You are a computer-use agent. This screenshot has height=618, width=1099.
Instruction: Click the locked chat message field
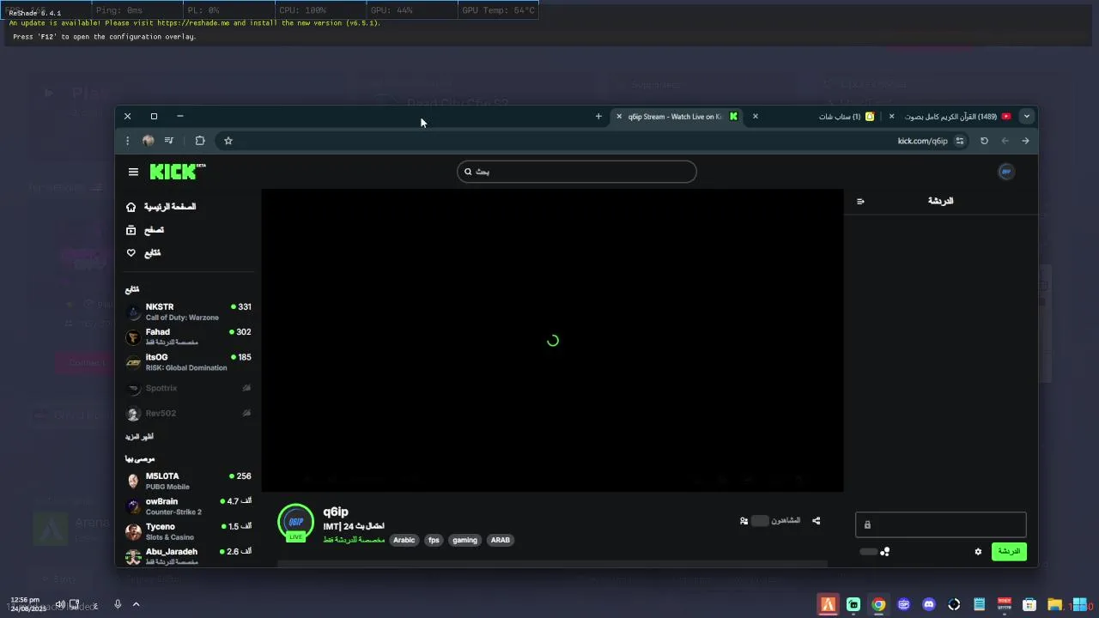click(941, 524)
